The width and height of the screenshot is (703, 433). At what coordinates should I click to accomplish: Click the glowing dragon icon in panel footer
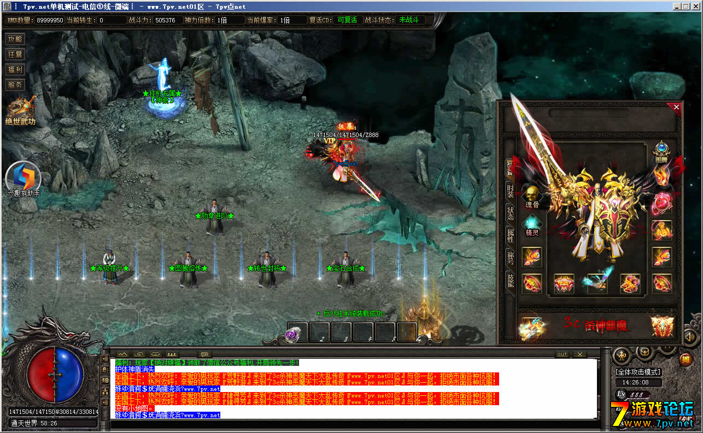click(x=531, y=327)
